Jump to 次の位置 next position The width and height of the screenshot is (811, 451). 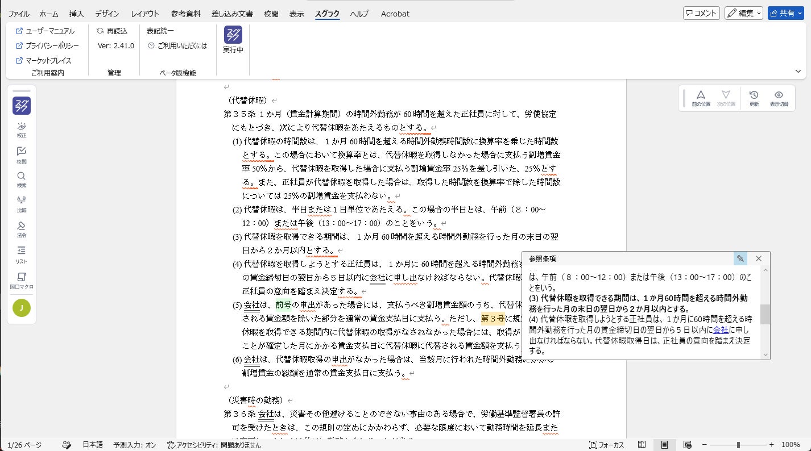pyautogui.click(x=726, y=98)
